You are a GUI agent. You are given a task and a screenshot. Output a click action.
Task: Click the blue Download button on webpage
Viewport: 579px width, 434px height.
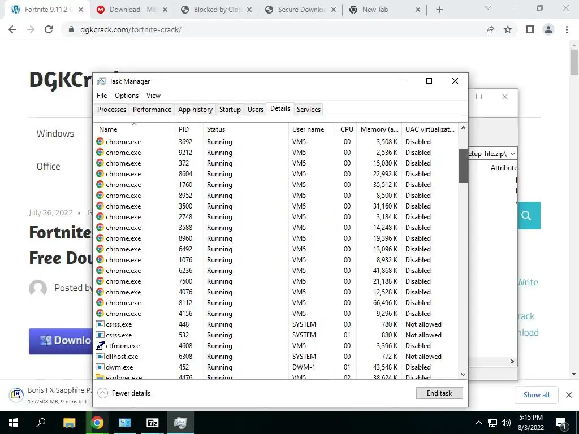(x=61, y=341)
